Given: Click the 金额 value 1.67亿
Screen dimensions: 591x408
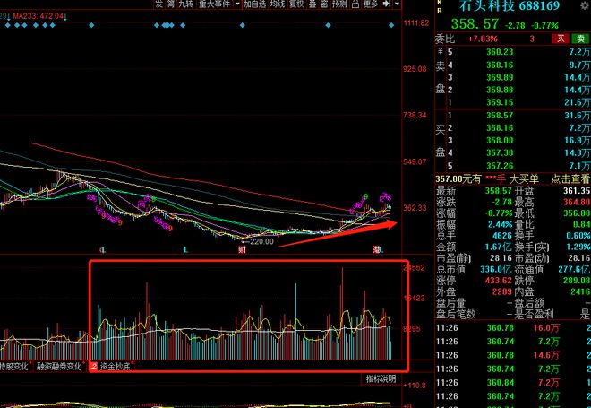Looking at the screenshot, I should (x=498, y=247).
